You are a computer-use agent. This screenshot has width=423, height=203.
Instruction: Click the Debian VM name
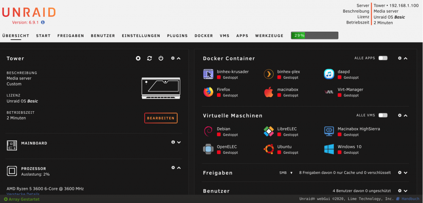(x=224, y=129)
